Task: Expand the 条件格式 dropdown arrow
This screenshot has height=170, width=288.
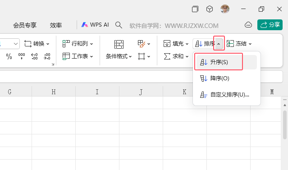Action: click(x=130, y=56)
